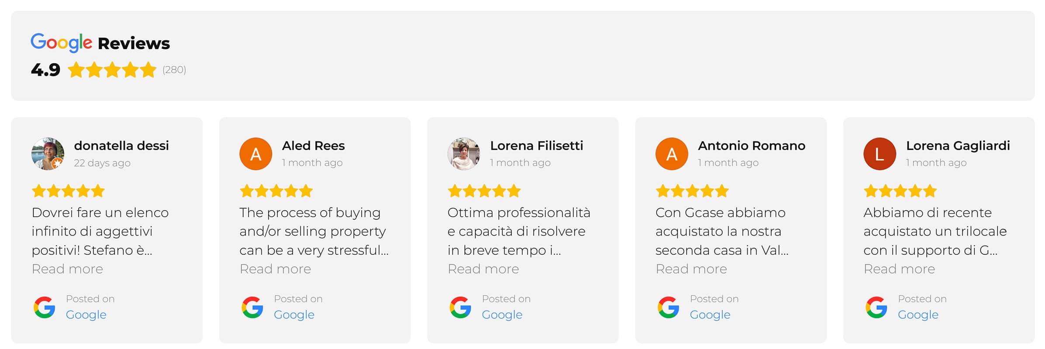Click Lorena Filisetti's profile photo
The image size is (1045, 349).
[464, 154]
